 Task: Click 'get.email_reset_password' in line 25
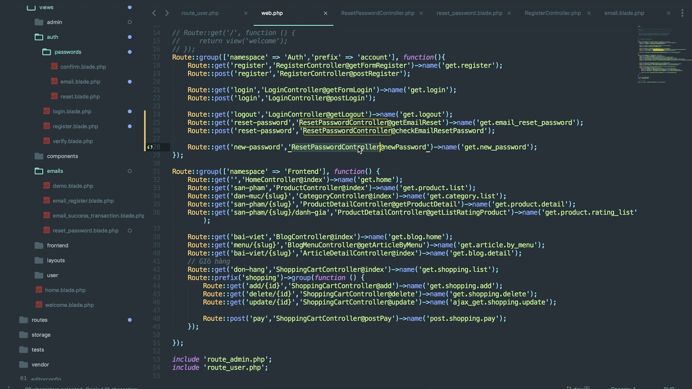click(x=526, y=123)
